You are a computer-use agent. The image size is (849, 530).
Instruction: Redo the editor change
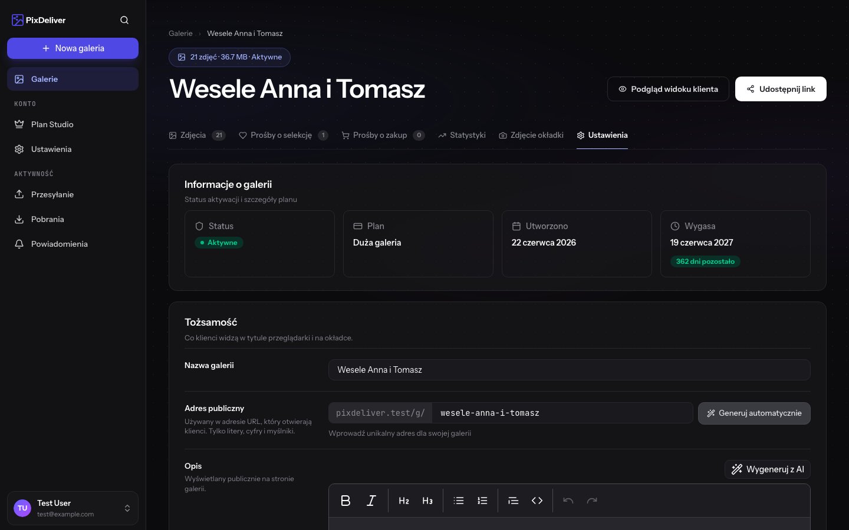(x=592, y=501)
